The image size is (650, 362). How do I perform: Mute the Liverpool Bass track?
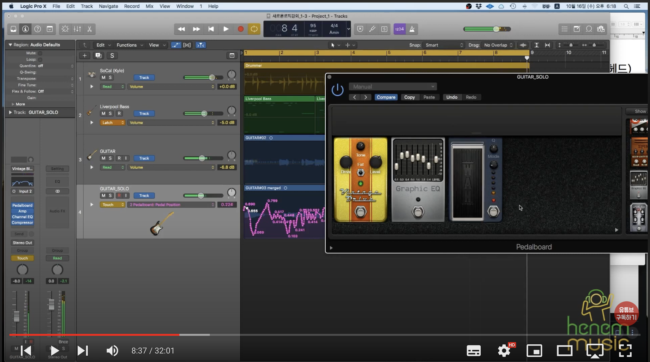pos(103,113)
